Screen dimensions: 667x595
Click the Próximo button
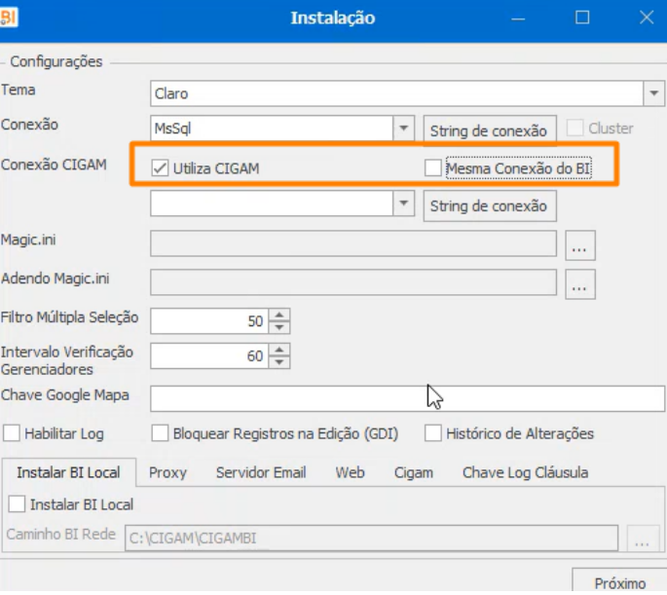(619, 582)
